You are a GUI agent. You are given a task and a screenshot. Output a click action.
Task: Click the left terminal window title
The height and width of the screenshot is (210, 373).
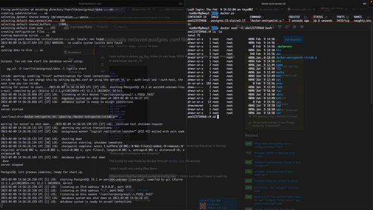tap(90, 3)
